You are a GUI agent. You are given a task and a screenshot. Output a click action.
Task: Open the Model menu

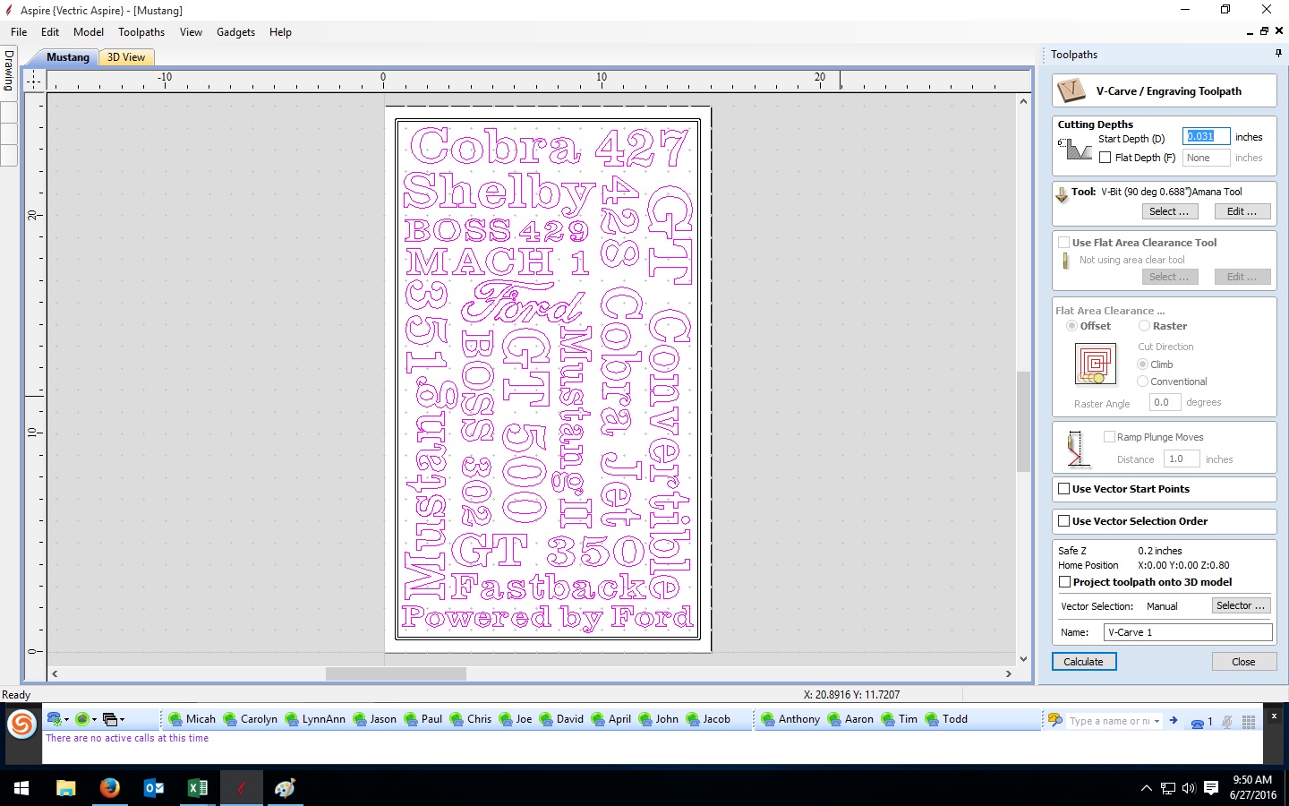(89, 32)
